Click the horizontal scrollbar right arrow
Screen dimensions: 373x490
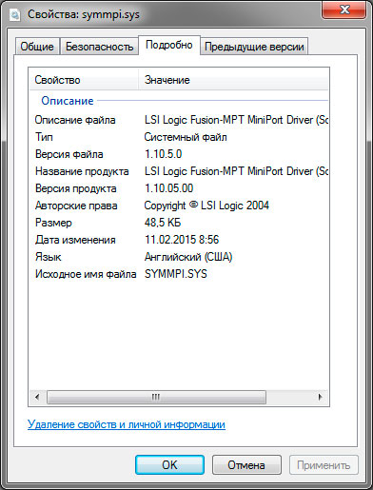[x=321, y=397]
